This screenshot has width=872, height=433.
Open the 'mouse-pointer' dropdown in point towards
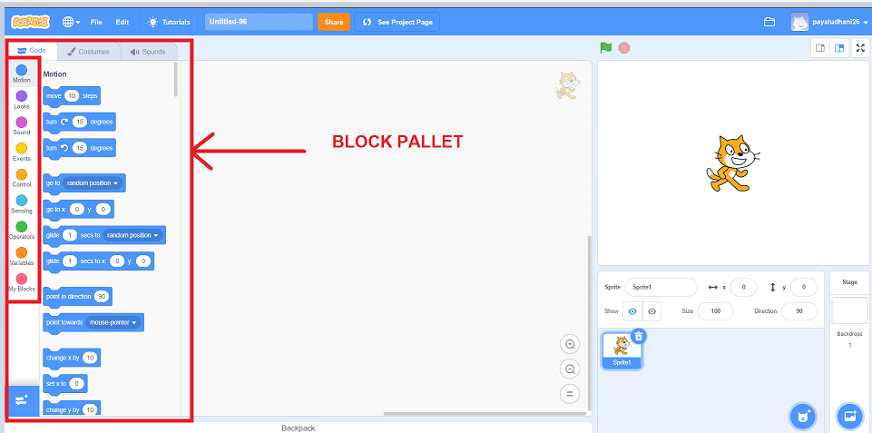(113, 322)
